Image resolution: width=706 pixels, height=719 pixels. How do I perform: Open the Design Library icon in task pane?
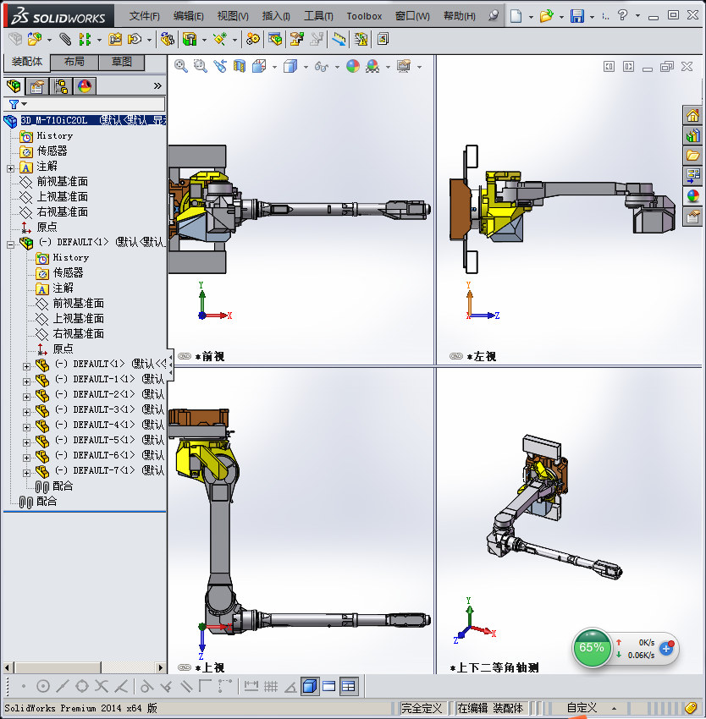coord(692,135)
